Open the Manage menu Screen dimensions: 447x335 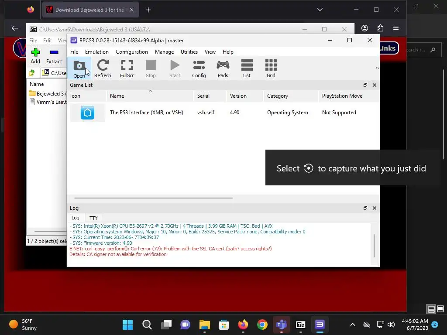pyautogui.click(x=164, y=52)
